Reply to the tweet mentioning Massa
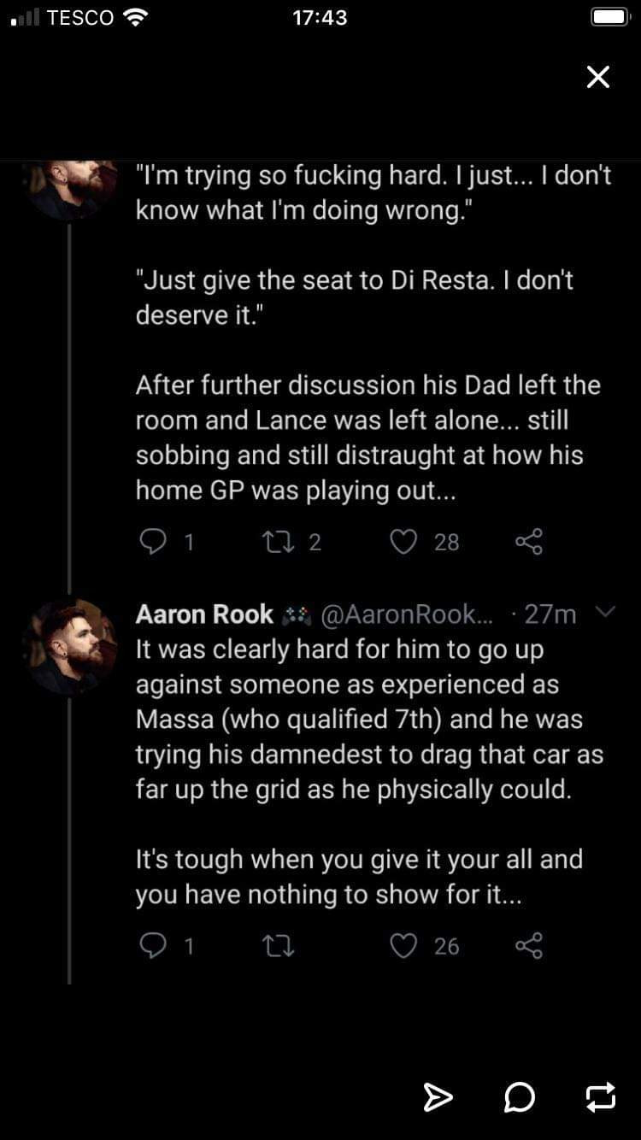The width and height of the screenshot is (641, 1140). (153, 946)
